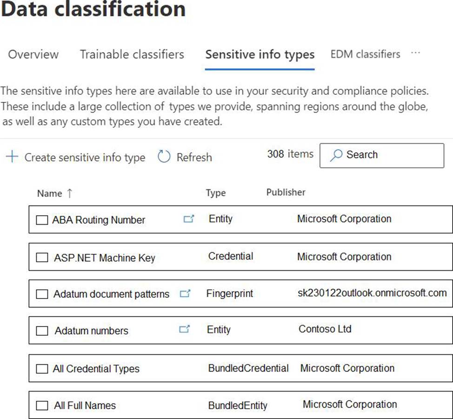
Task: Click the Name column sort arrow
Action: (70, 193)
